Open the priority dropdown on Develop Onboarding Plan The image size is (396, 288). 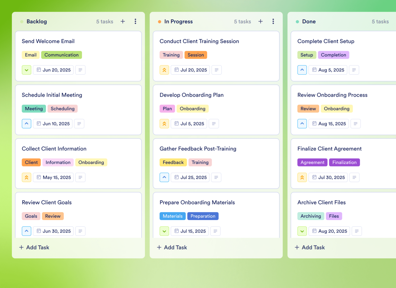click(164, 123)
